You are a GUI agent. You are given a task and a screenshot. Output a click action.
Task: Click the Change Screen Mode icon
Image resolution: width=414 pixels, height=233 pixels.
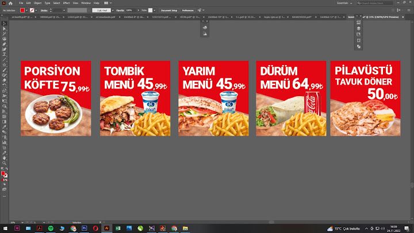[x=4, y=189]
